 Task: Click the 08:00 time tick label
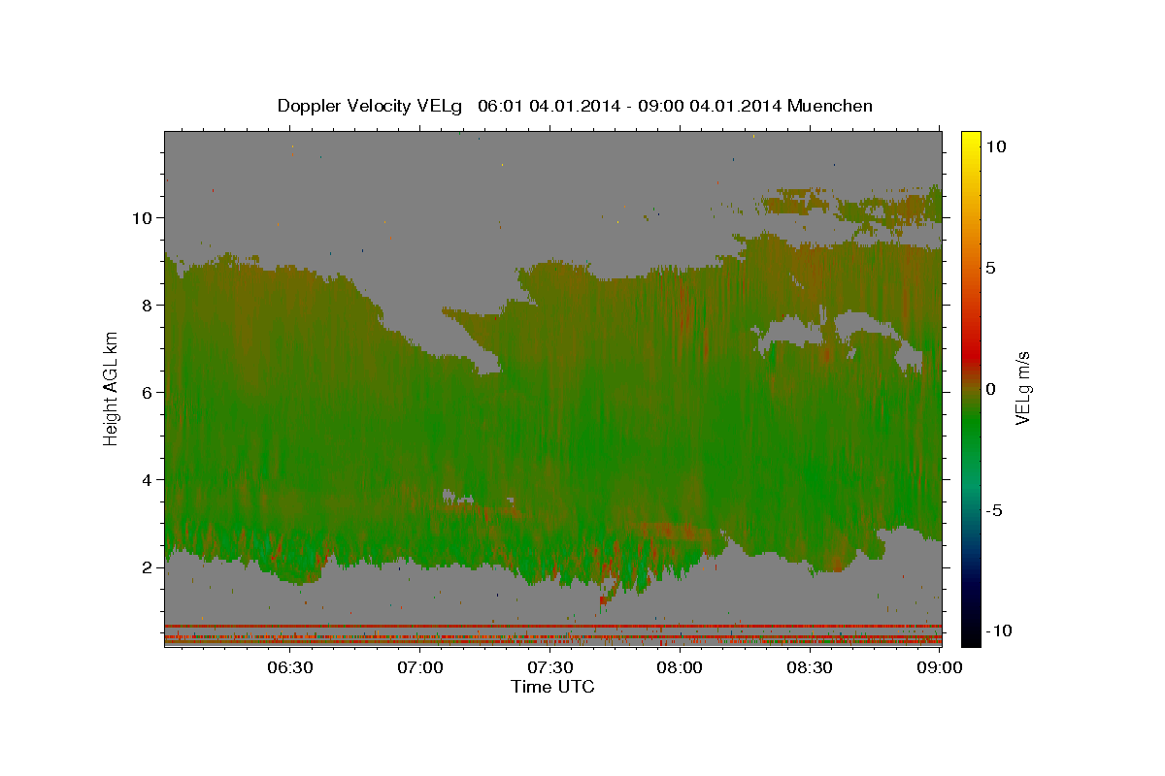pyautogui.click(x=680, y=667)
